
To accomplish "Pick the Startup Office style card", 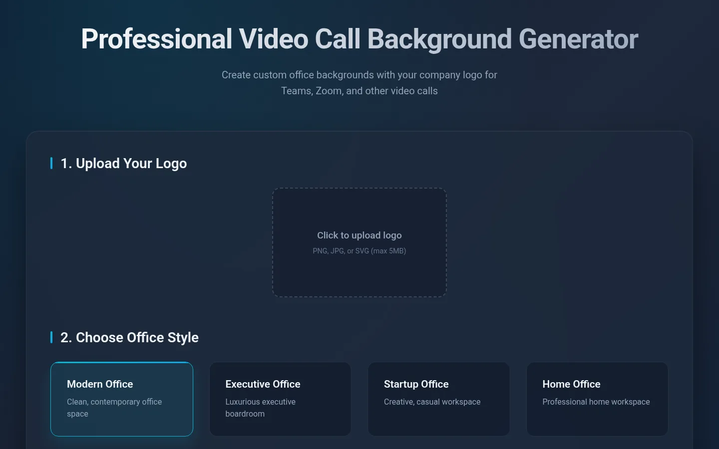I will (x=439, y=399).
